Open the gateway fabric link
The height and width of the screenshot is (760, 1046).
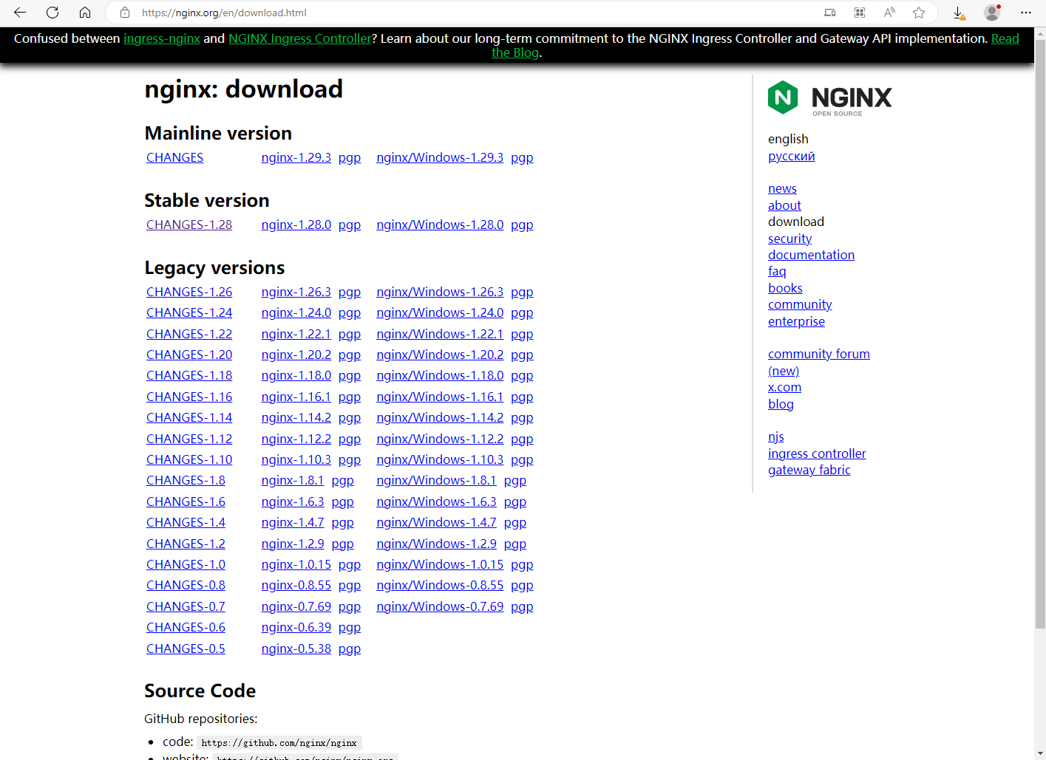[809, 470]
